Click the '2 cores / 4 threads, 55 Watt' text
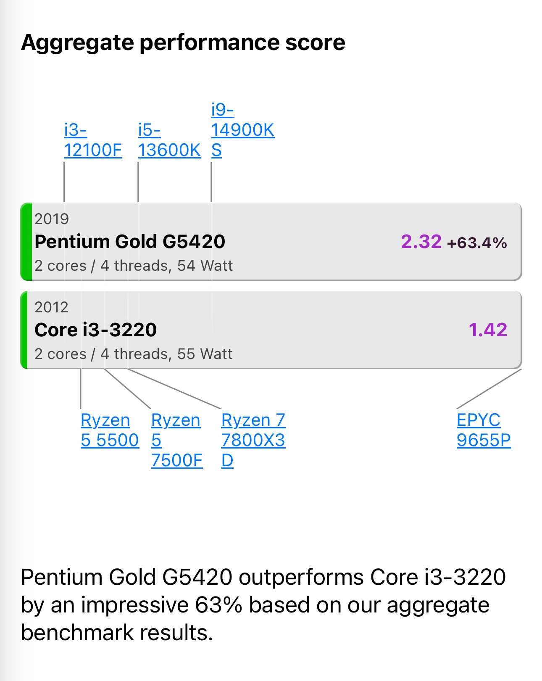The height and width of the screenshot is (681, 542). click(x=133, y=354)
